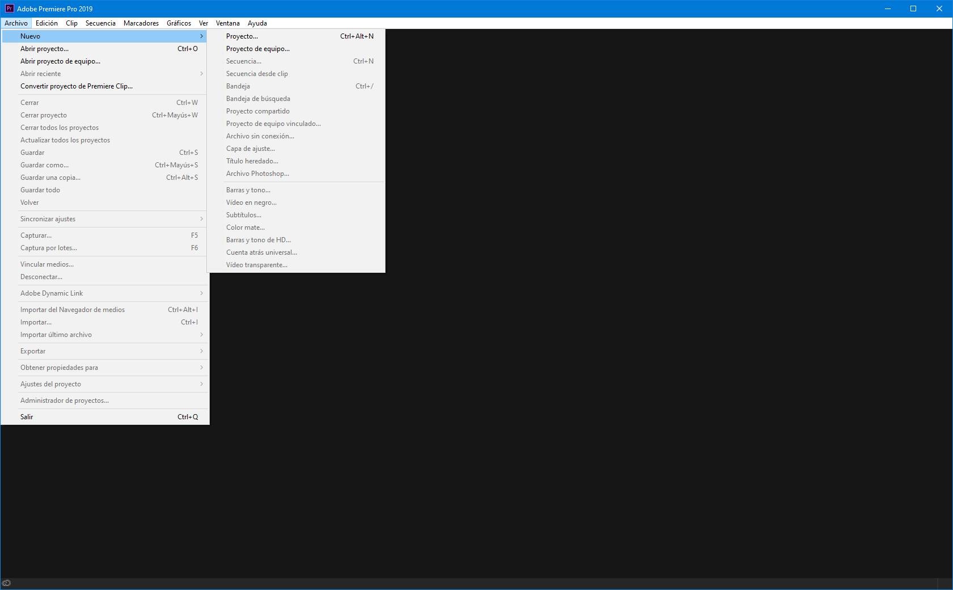Select Actualizar todos los proyectos
Image resolution: width=953 pixels, height=590 pixels.
(105, 140)
